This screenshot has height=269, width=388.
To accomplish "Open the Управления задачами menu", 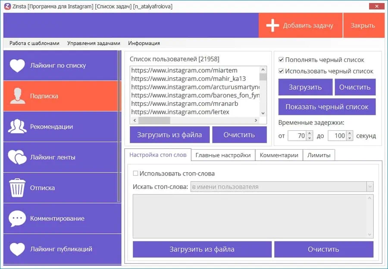I will (94, 43).
